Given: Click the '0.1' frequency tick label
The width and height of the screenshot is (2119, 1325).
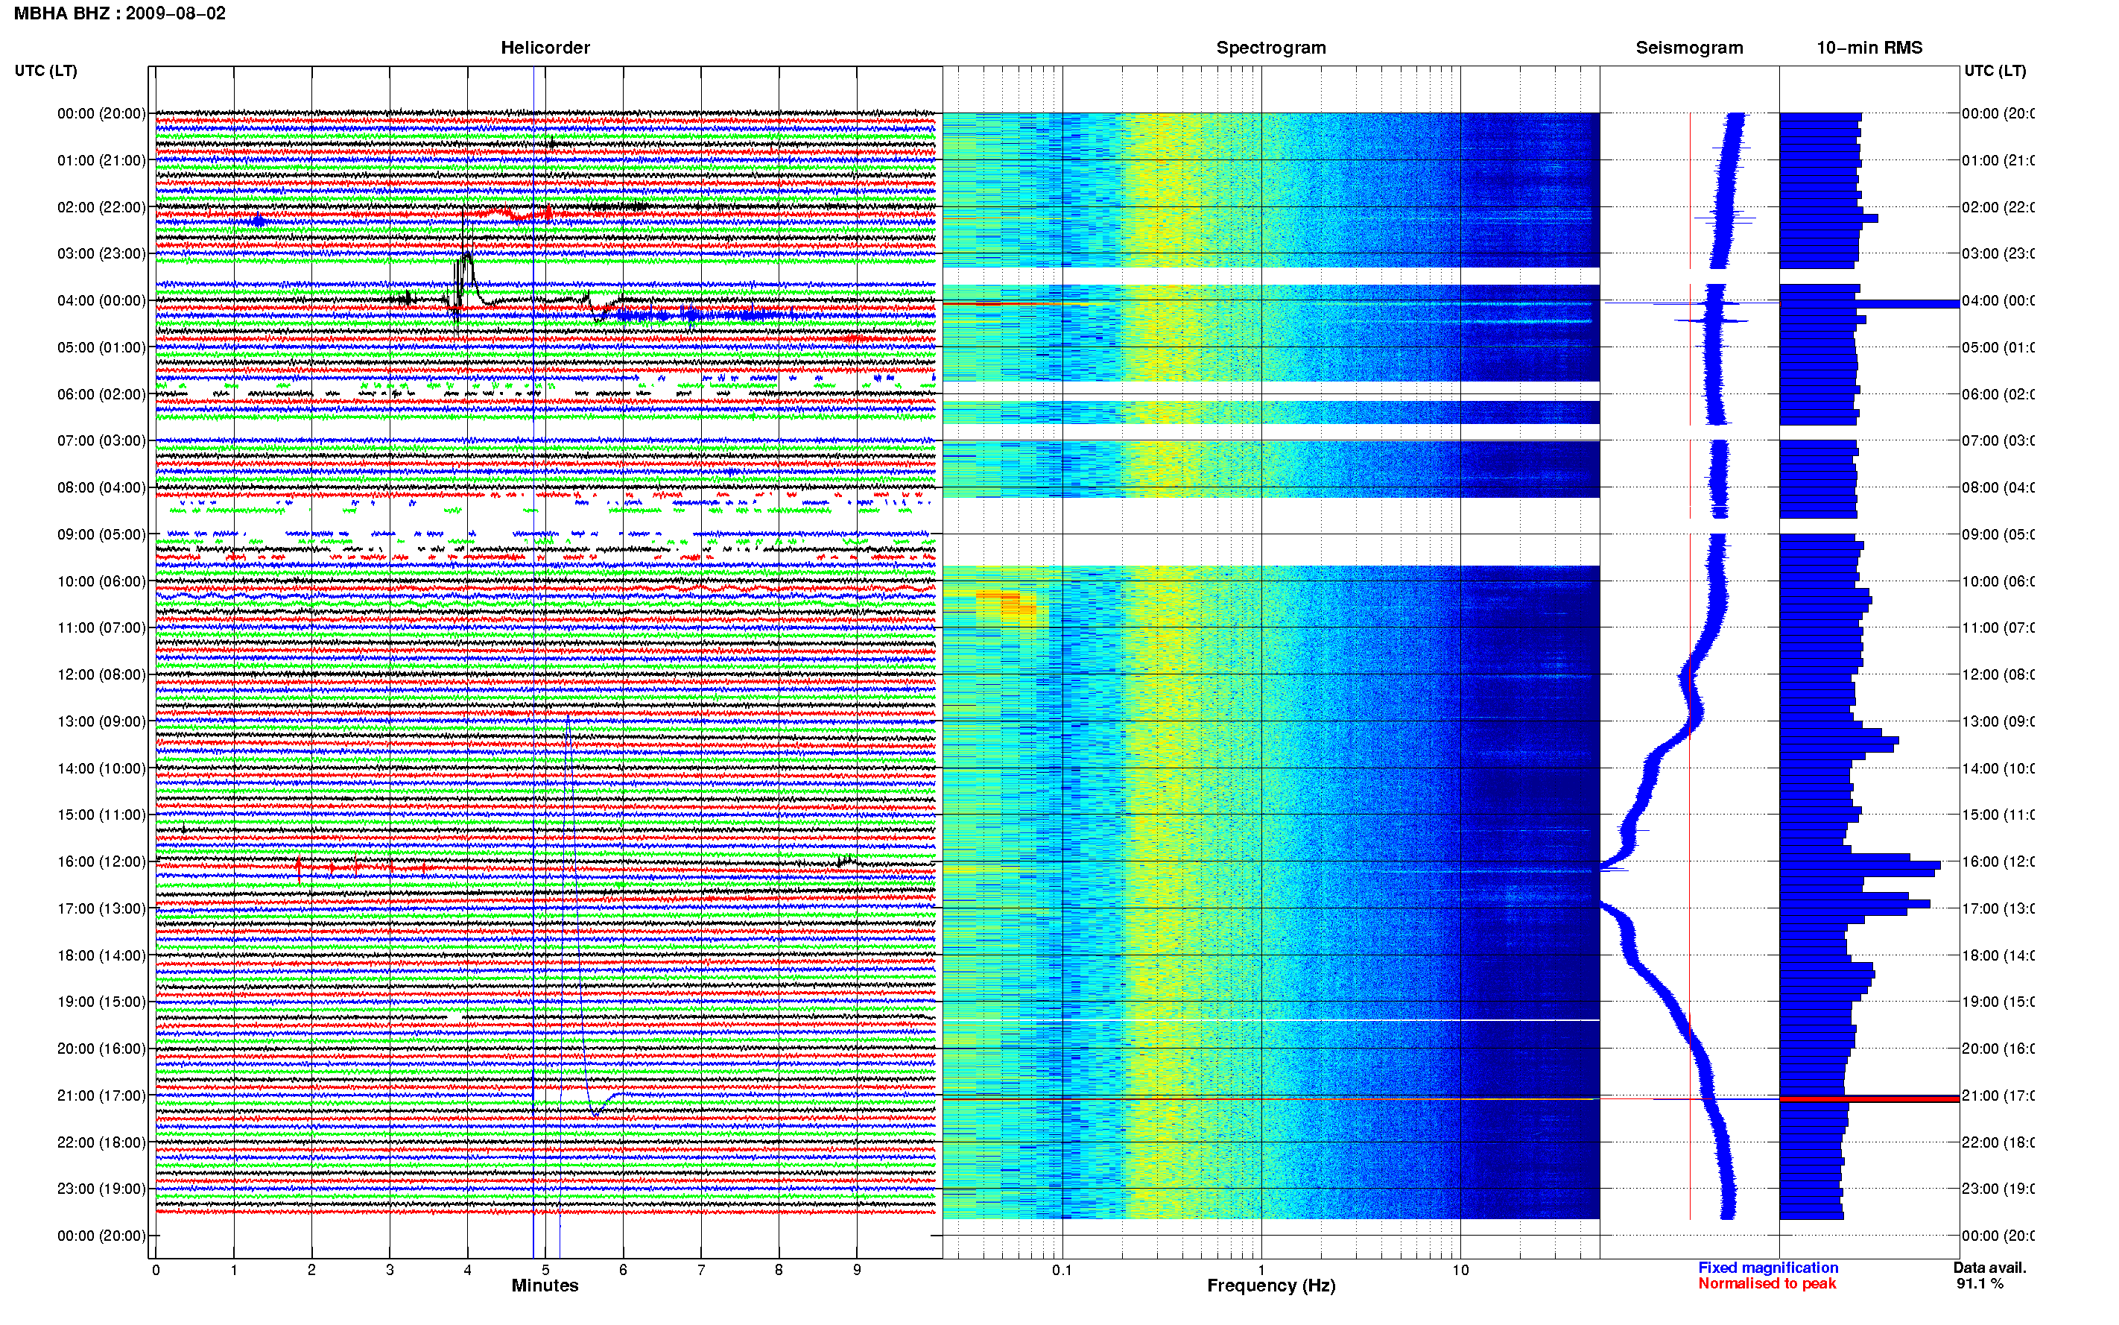Looking at the screenshot, I should tap(1062, 1270).
